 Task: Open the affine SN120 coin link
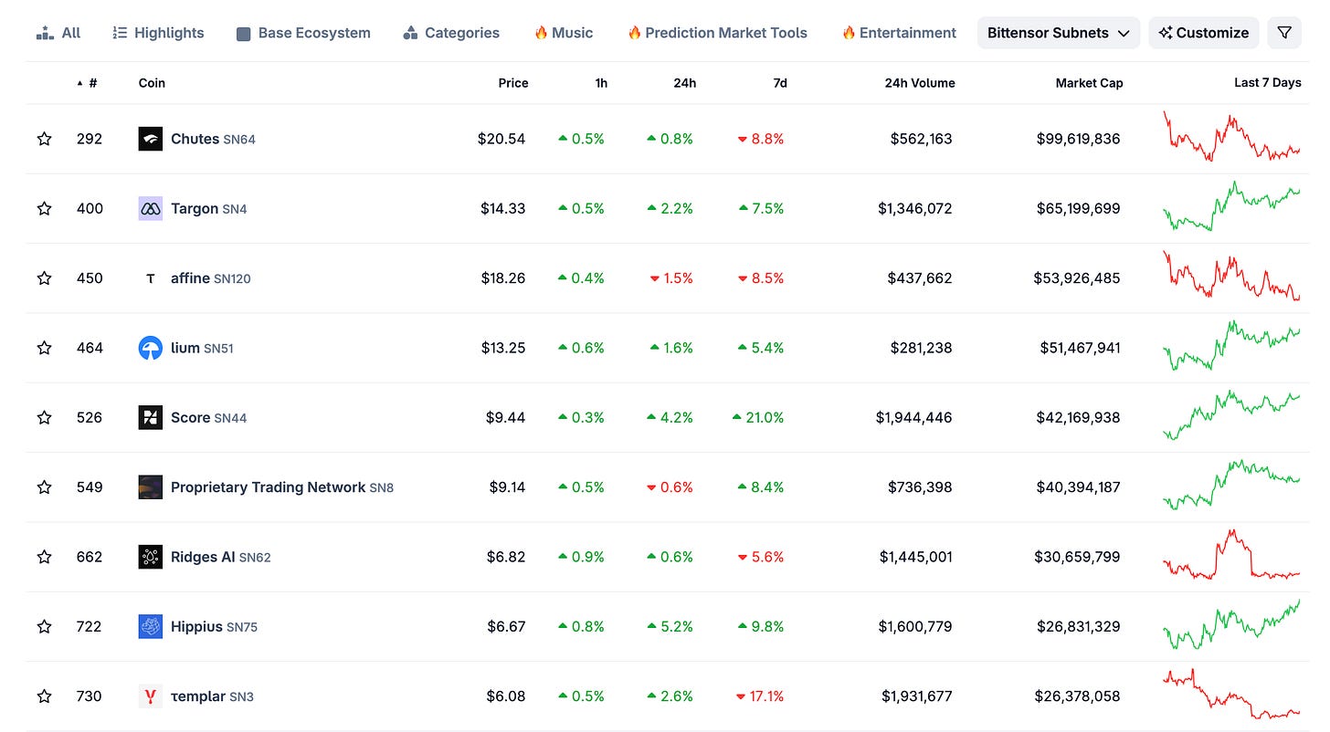click(211, 278)
